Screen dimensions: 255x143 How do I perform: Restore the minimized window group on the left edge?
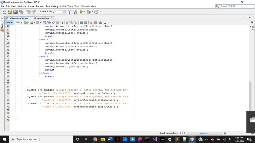click(2, 18)
